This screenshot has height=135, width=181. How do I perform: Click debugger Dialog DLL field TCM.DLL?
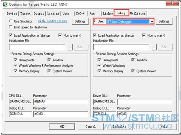click(x=105, y=114)
